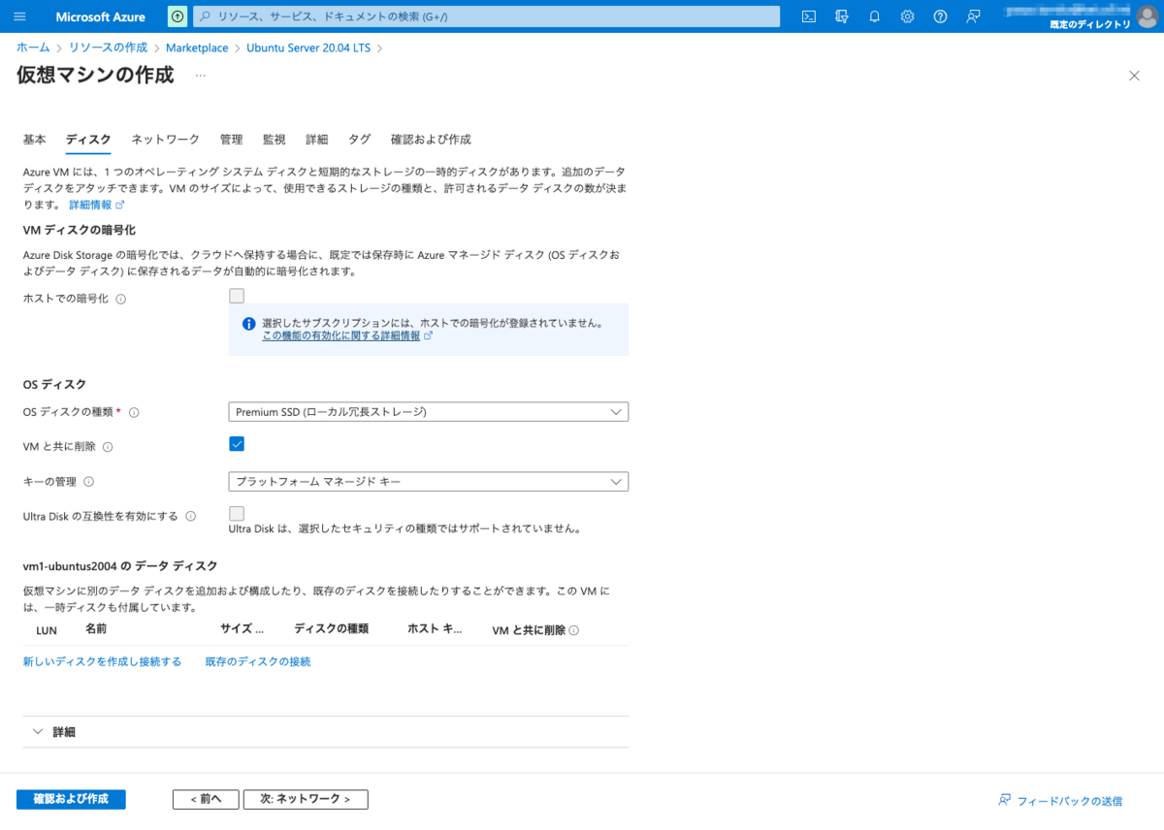
Task: Switch to the 確認および作成 tab
Action: point(431,140)
